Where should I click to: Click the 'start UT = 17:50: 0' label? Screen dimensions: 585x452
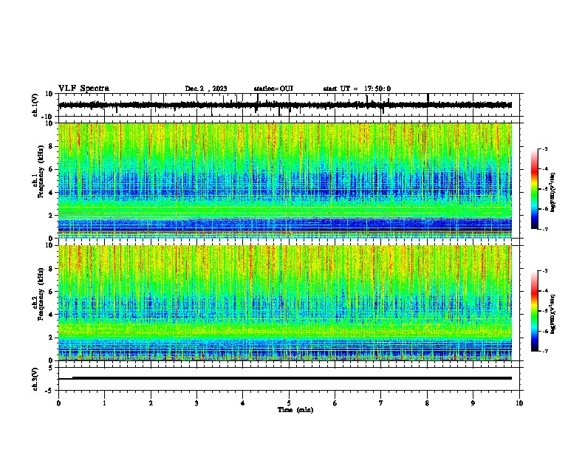point(357,89)
